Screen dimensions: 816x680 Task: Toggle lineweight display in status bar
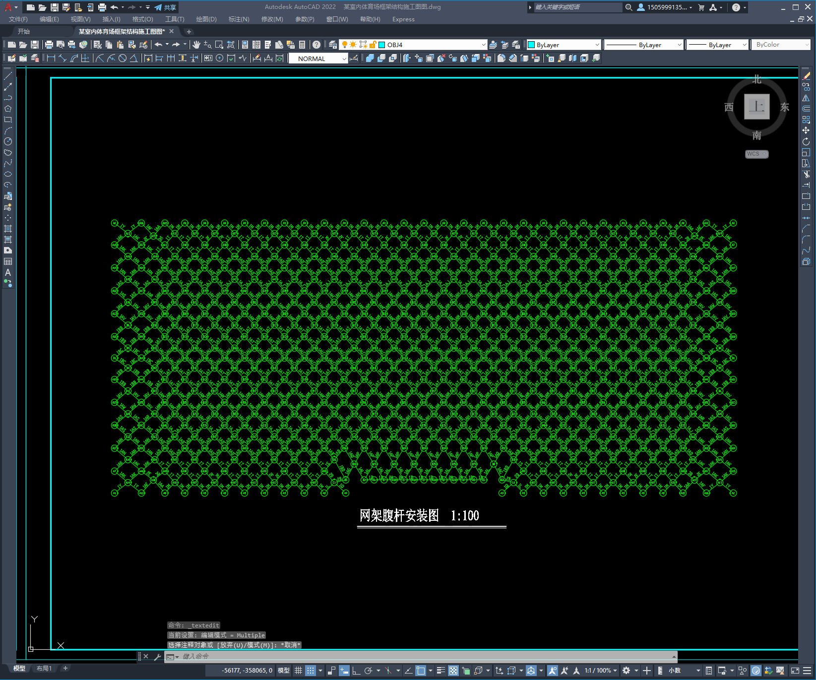pyautogui.click(x=440, y=671)
